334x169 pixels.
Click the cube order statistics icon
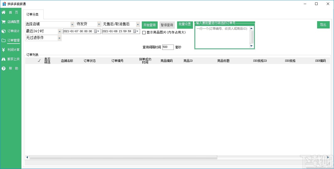click(4, 31)
